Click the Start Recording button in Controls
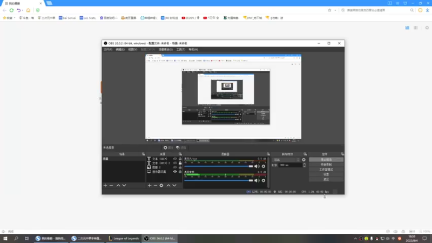432x243 pixels. [x=326, y=165]
